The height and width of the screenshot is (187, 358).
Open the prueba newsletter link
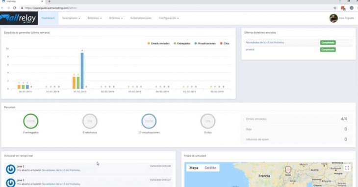pos(250,50)
